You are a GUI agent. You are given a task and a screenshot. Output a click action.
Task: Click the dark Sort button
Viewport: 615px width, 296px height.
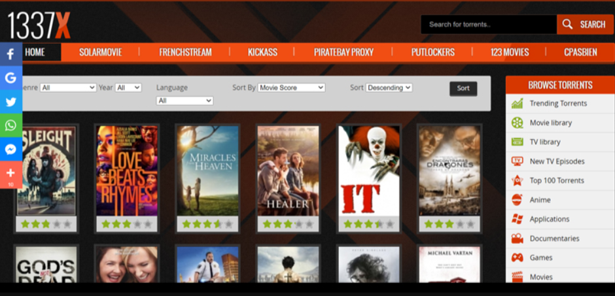coord(463,88)
